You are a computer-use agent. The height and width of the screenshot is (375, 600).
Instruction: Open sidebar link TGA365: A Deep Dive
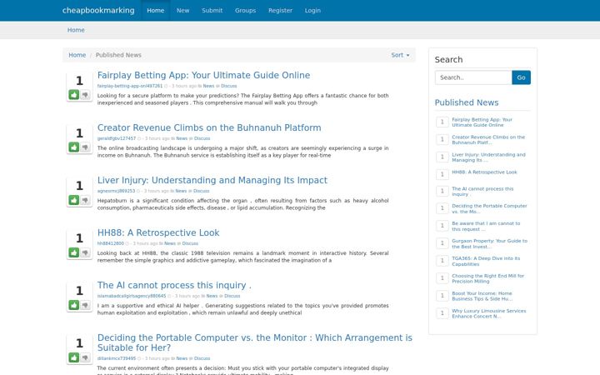(486, 262)
